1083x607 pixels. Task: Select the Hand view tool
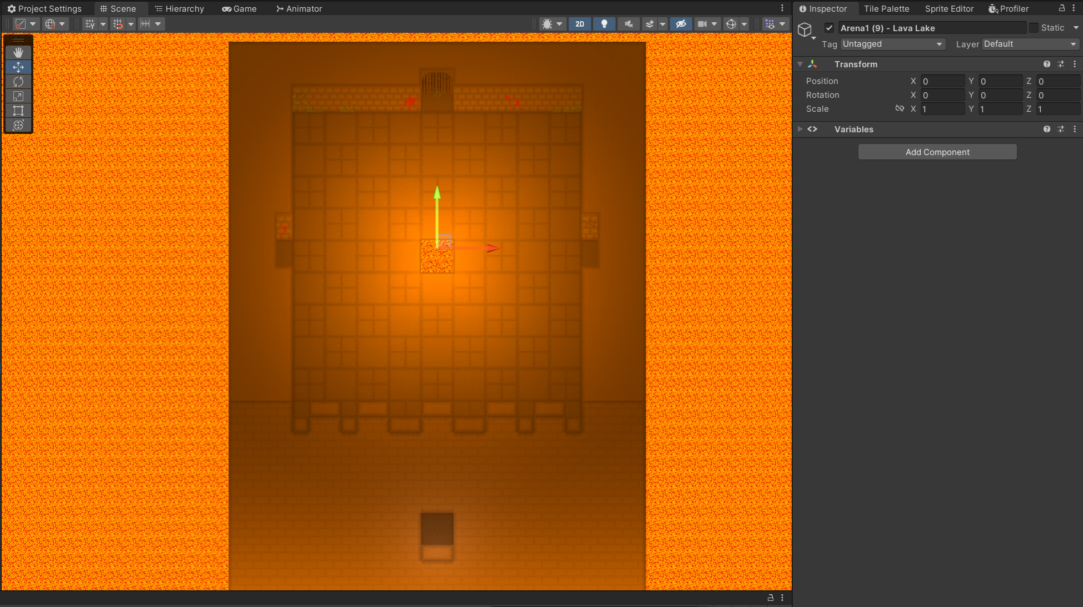coord(18,52)
